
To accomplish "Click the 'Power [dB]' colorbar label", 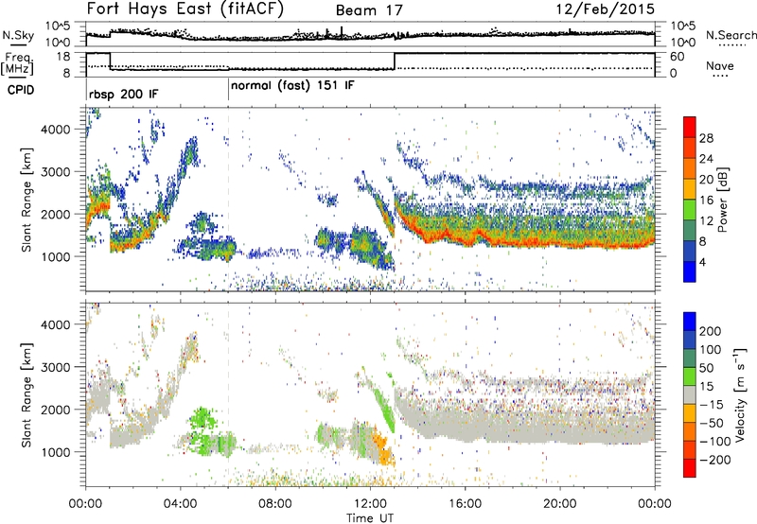I will pos(722,200).
